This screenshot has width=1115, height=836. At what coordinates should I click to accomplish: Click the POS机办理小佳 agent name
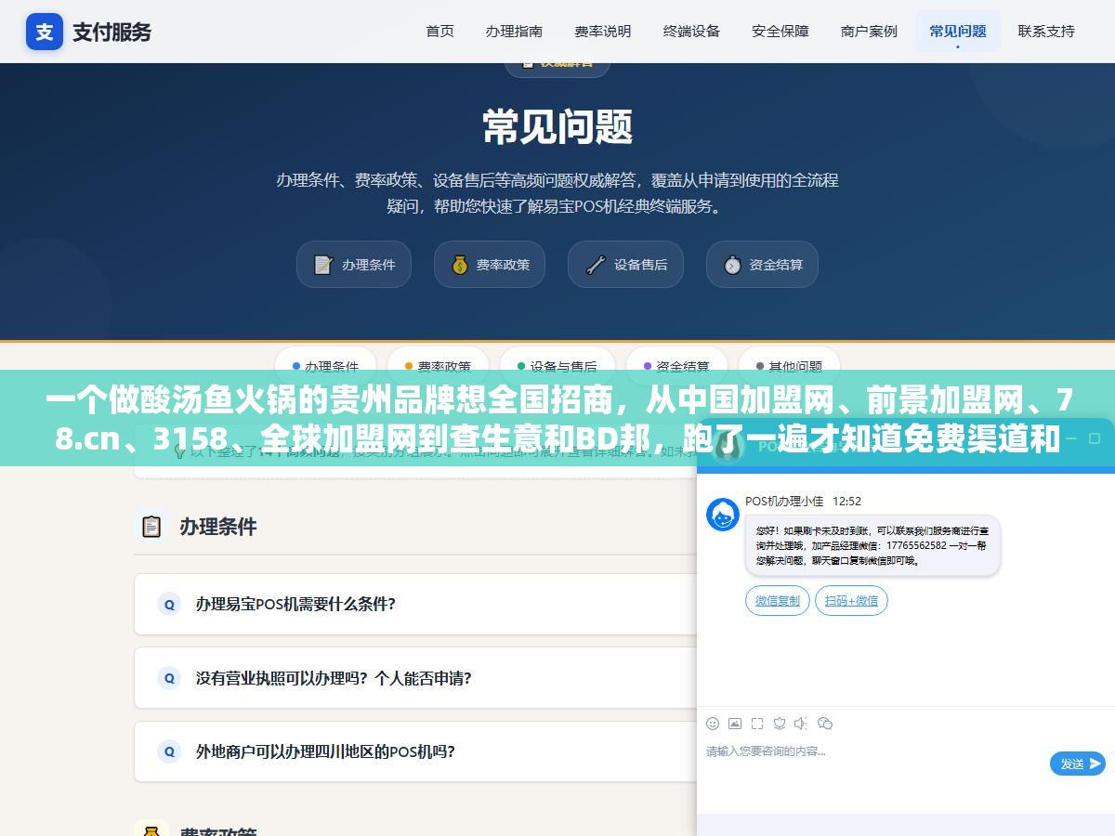pos(784,501)
